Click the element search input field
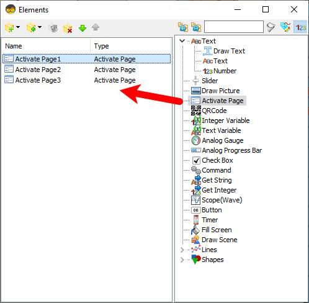 click(234, 27)
